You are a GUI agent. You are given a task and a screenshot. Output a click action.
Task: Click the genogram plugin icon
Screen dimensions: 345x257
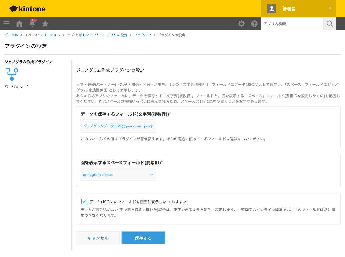click(12, 74)
